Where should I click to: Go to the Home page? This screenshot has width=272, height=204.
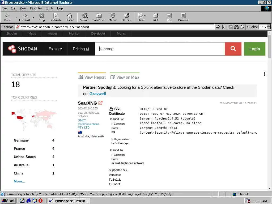click(x=69, y=17)
